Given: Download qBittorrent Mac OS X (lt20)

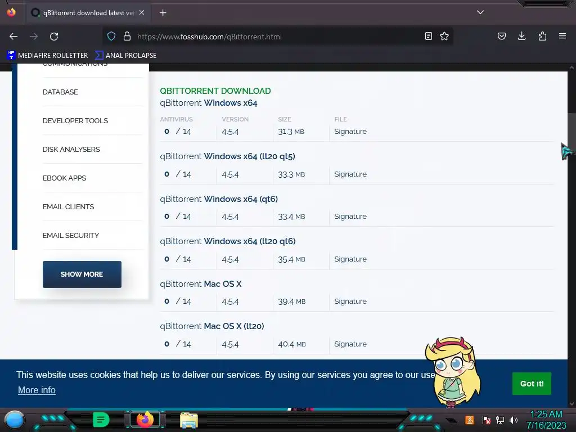Looking at the screenshot, I should point(212,326).
